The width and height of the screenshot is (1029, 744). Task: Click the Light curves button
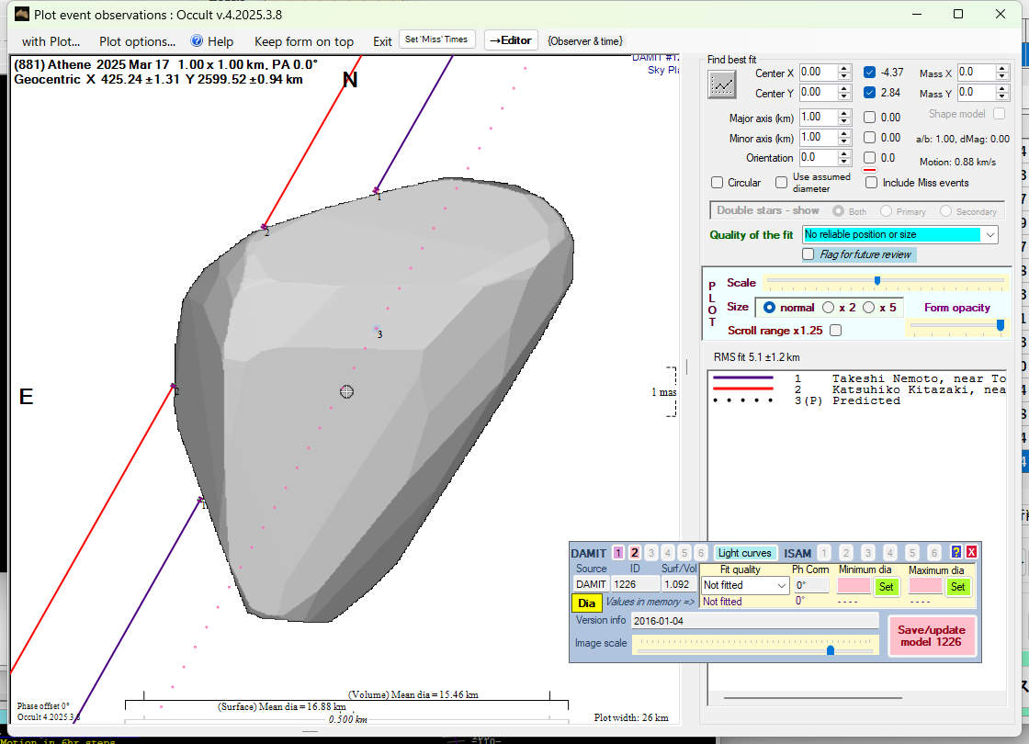tap(745, 553)
